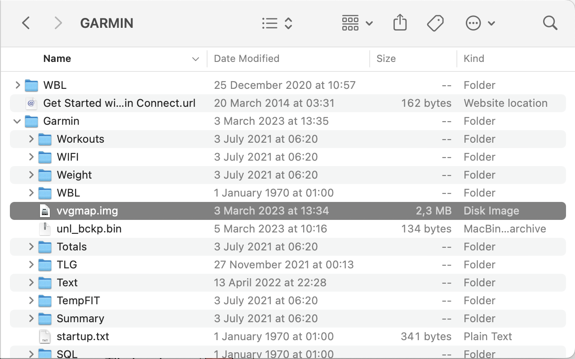This screenshot has height=359, width=575.
Task: Click the Share toolbar icon
Action: (400, 23)
